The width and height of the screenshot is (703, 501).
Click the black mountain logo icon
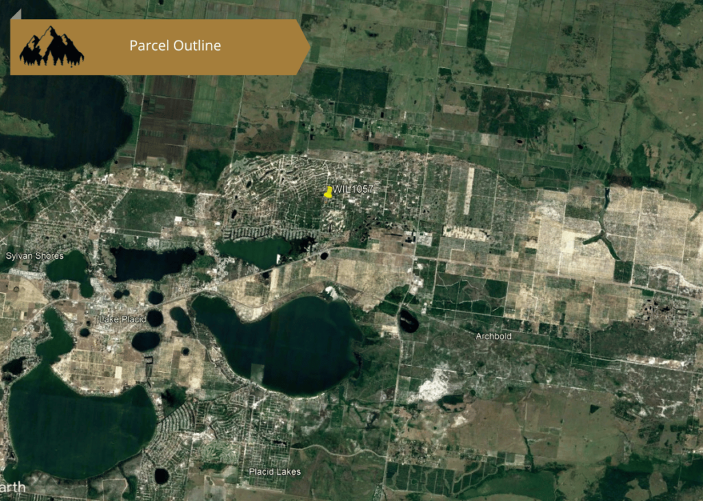pyautogui.click(x=51, y=47)
